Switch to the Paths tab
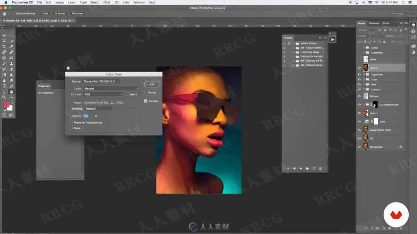Viewport: 417px width, 234px height. point(386,23)
